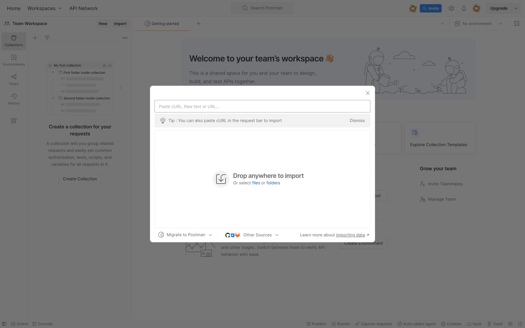Close the import dialog

pyautogui.click(x=367, y=93)
